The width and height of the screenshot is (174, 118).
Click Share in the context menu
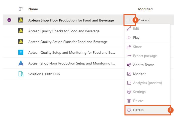pos(137,47)
